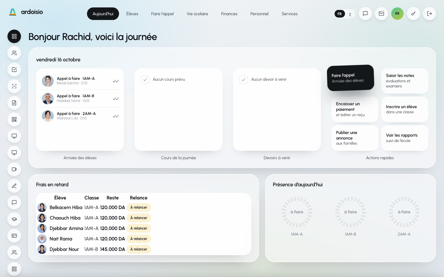Open the Services tab
Image resolution: width=444 pixels, height=277 pixels.
click(x=289, y=14)
